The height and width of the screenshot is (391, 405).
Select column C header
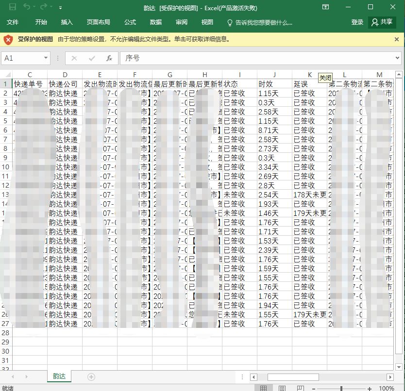(x=30, y=75)
